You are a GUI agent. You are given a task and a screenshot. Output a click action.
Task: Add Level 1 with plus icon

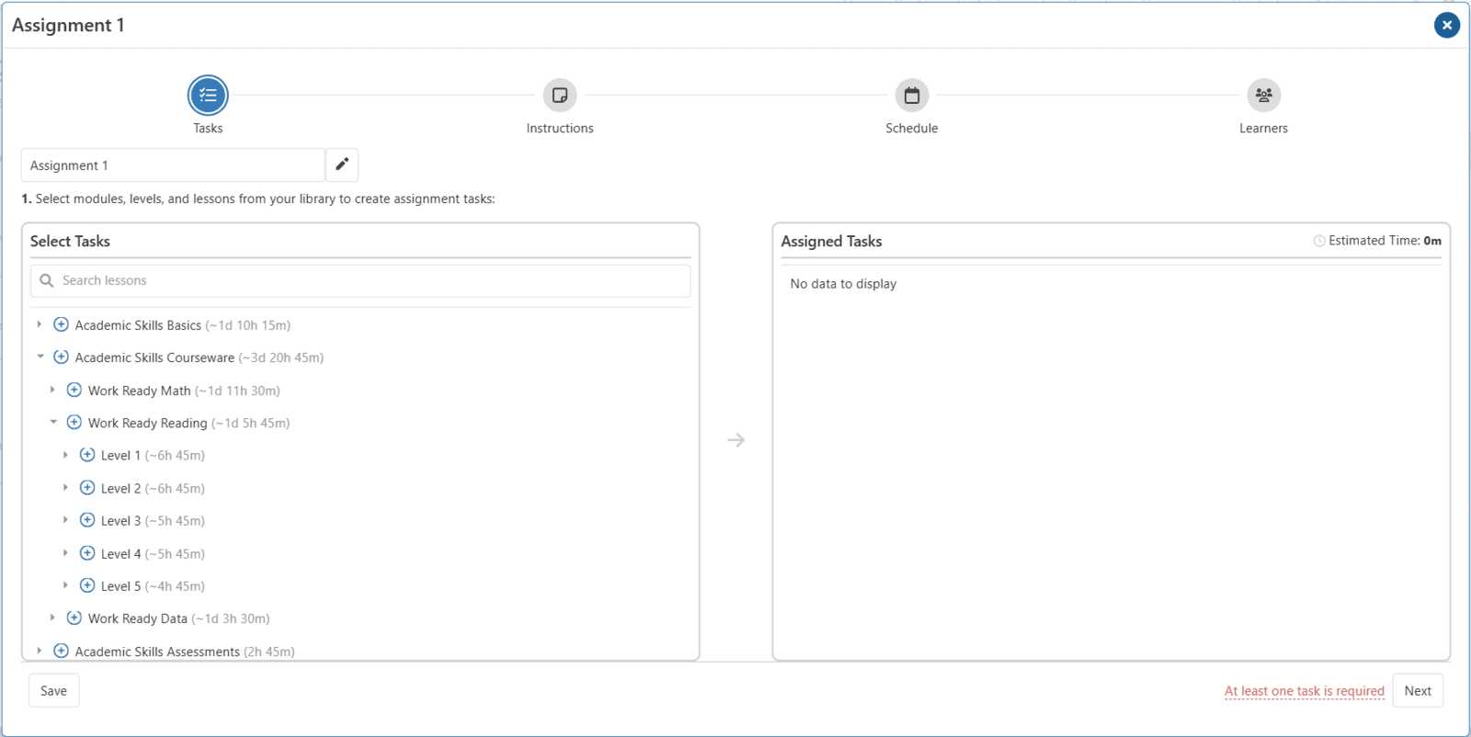coord(87,455)
